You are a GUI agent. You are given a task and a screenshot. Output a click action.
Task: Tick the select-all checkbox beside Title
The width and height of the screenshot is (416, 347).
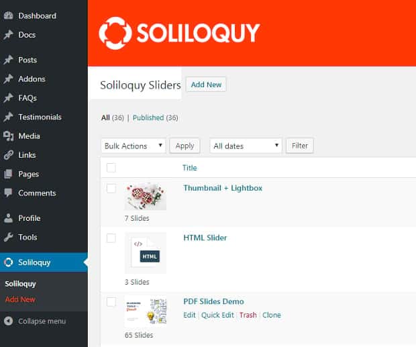pos(111,168)
